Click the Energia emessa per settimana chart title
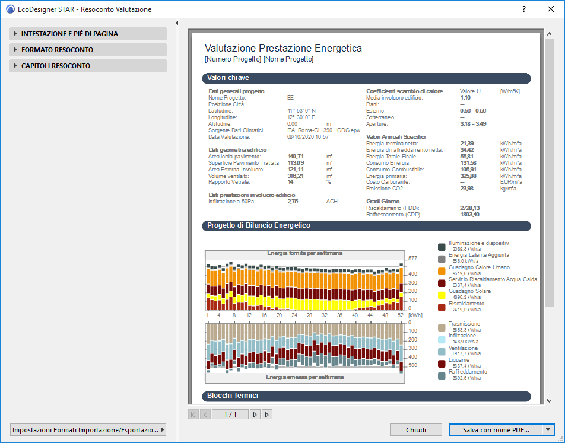This screenshot has width=565, height=443. click(304, 377)
